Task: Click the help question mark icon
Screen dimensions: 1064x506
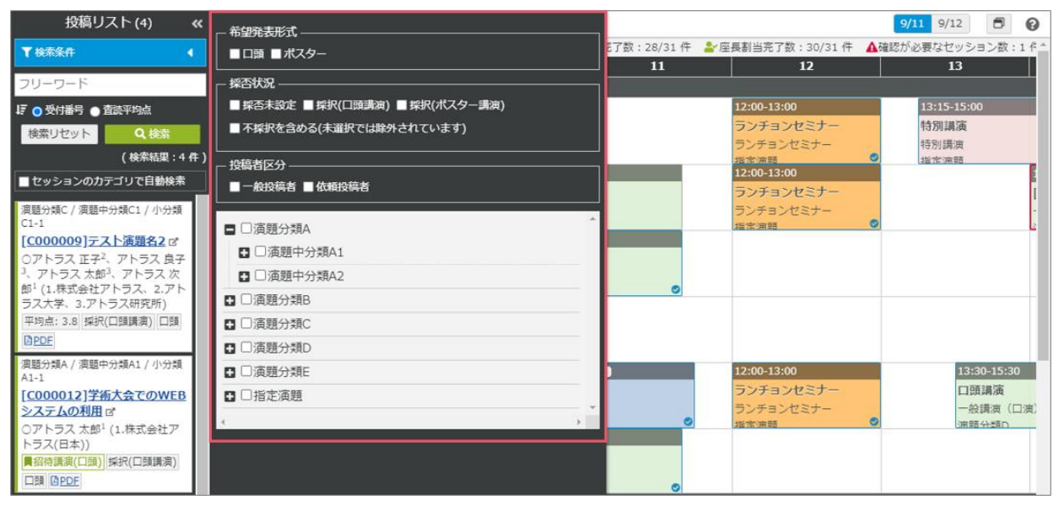Action: click(1032, 24)
